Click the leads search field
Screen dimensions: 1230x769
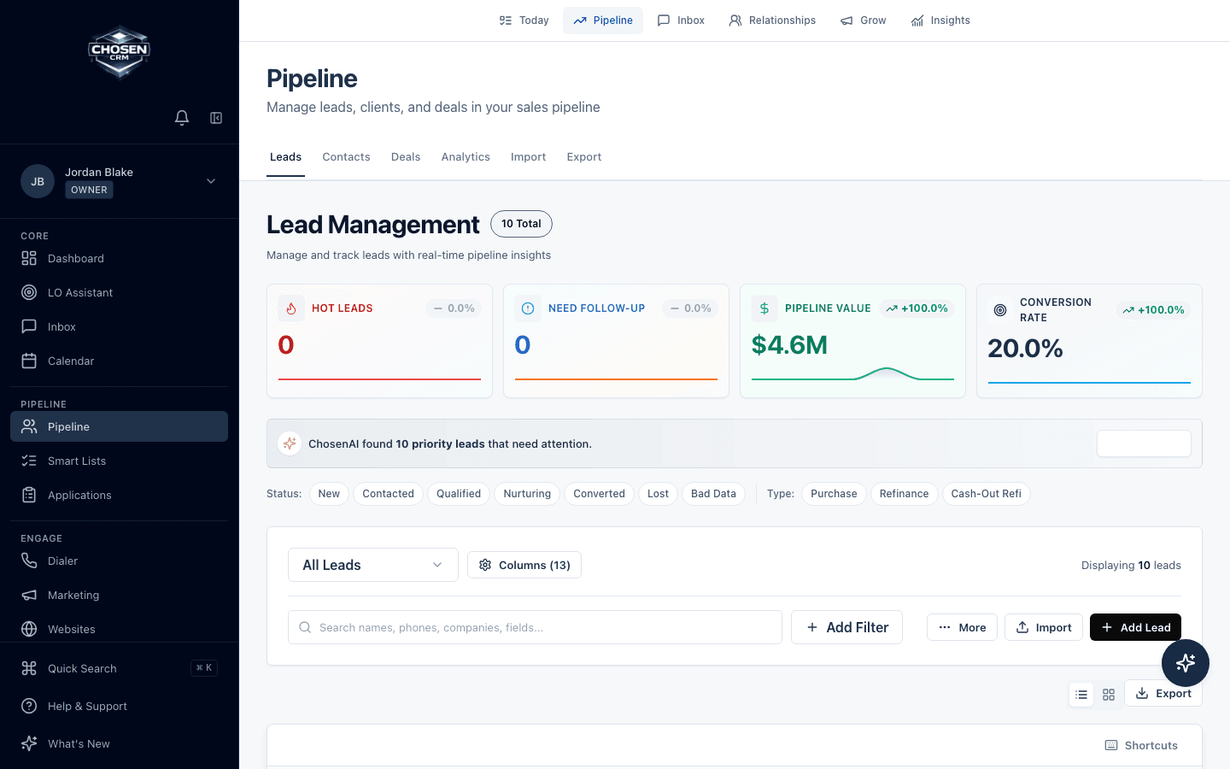pos(535,627)
